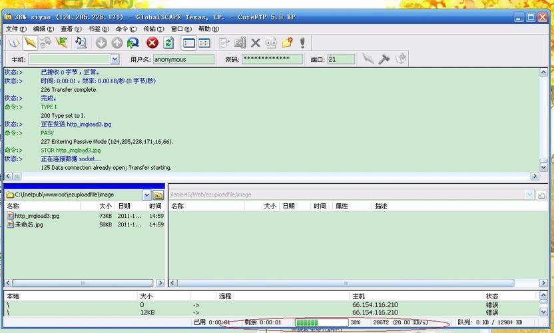The image size is (554, 333).
Task: Open the host address dropdown
Action: pos(115,59)
